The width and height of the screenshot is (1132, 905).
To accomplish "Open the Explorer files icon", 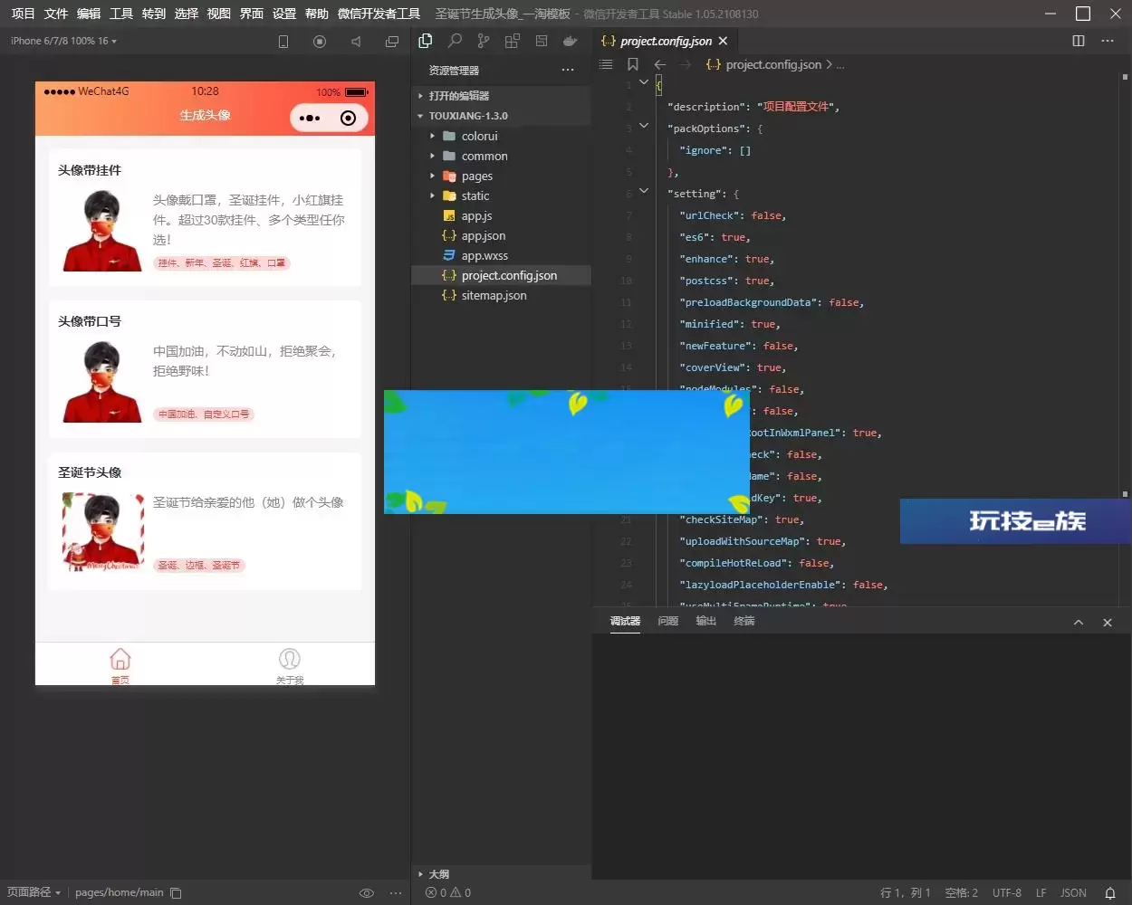I will coord(426,41).
